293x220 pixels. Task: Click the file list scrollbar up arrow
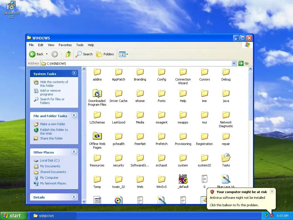pos(250,69)
